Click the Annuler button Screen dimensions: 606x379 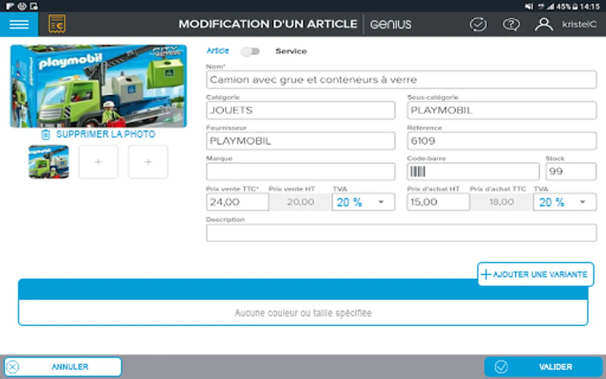pyautogui.click(x=63, y=367)
